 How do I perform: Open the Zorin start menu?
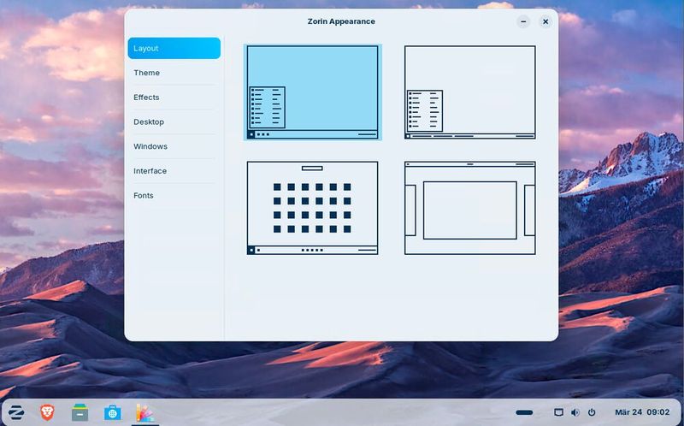16,412
